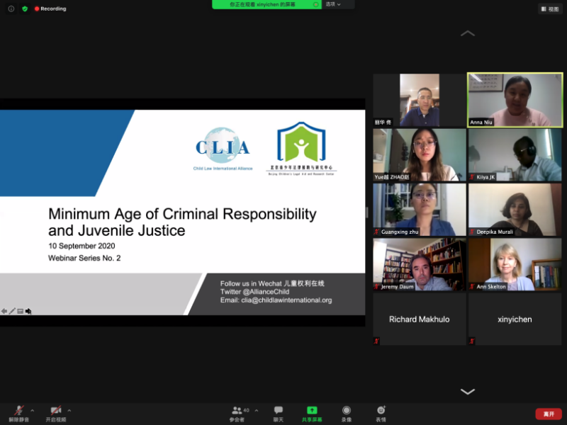Unmute the microphone (解除静音)
Viewport: 567px width, 425px height.
(19, 413)
